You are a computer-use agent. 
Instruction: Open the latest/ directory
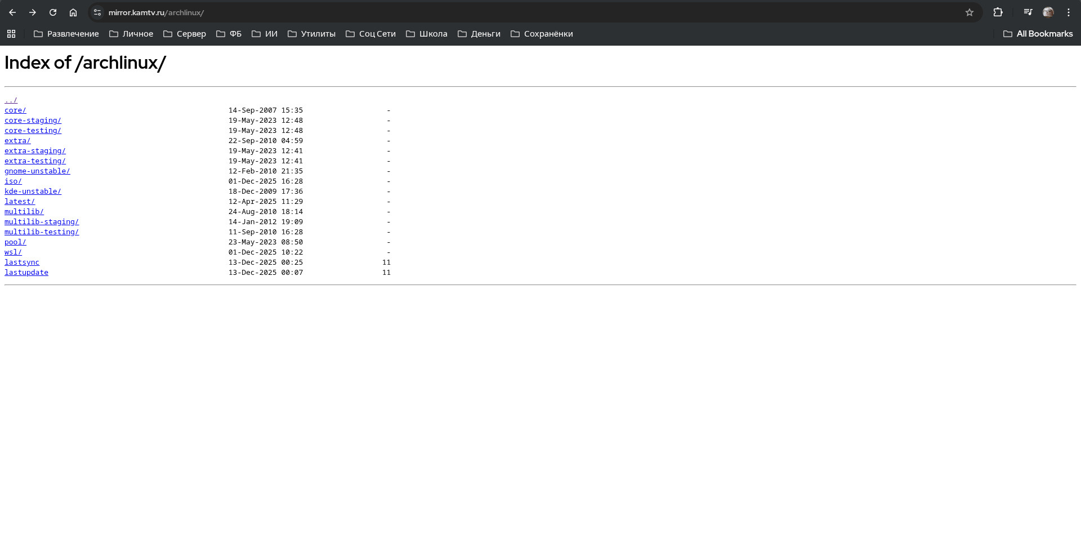(x=20, y=202)
